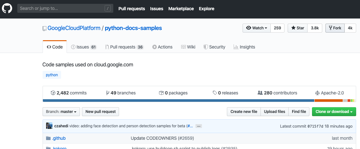
Task: Open Explore in top navigation
Action: tap(207, 9)
